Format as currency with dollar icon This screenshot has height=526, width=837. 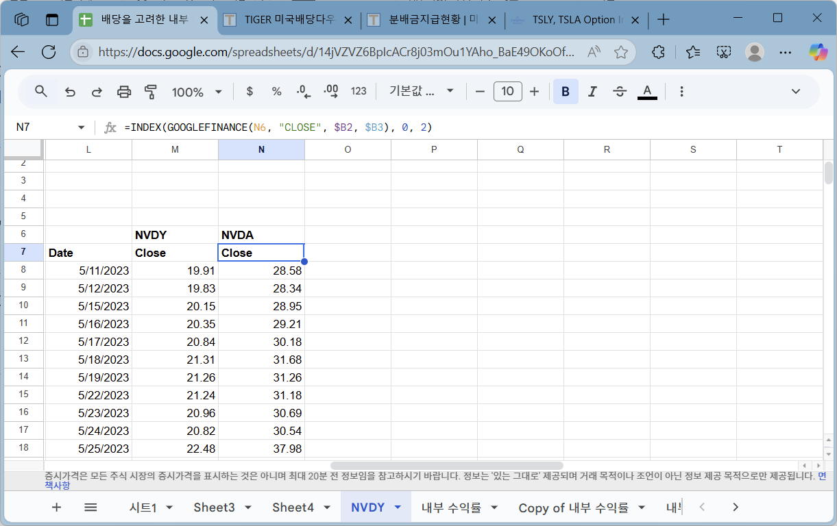pos(250,92)
